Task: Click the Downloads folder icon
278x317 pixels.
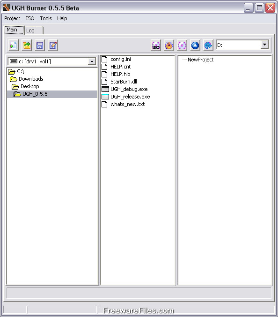Action: (14, 79)
